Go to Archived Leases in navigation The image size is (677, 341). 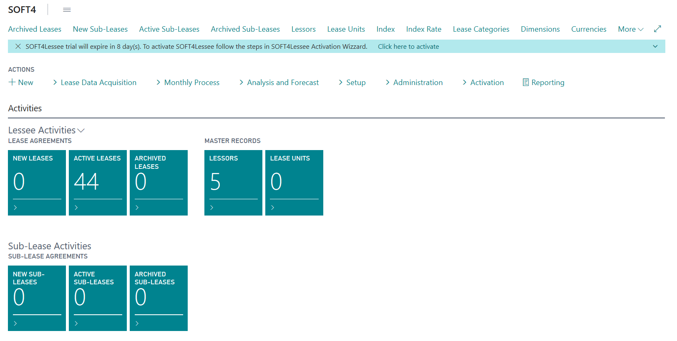(x=35, y=29)
